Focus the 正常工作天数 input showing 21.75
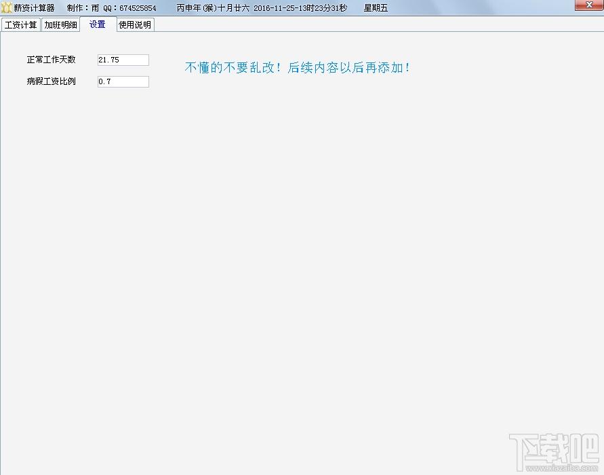Viewport: 604px width, 475px height. click(x=123, y=60)
